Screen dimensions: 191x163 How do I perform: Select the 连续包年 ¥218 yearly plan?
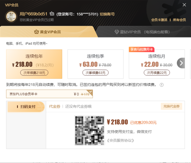tap(34, 64)
